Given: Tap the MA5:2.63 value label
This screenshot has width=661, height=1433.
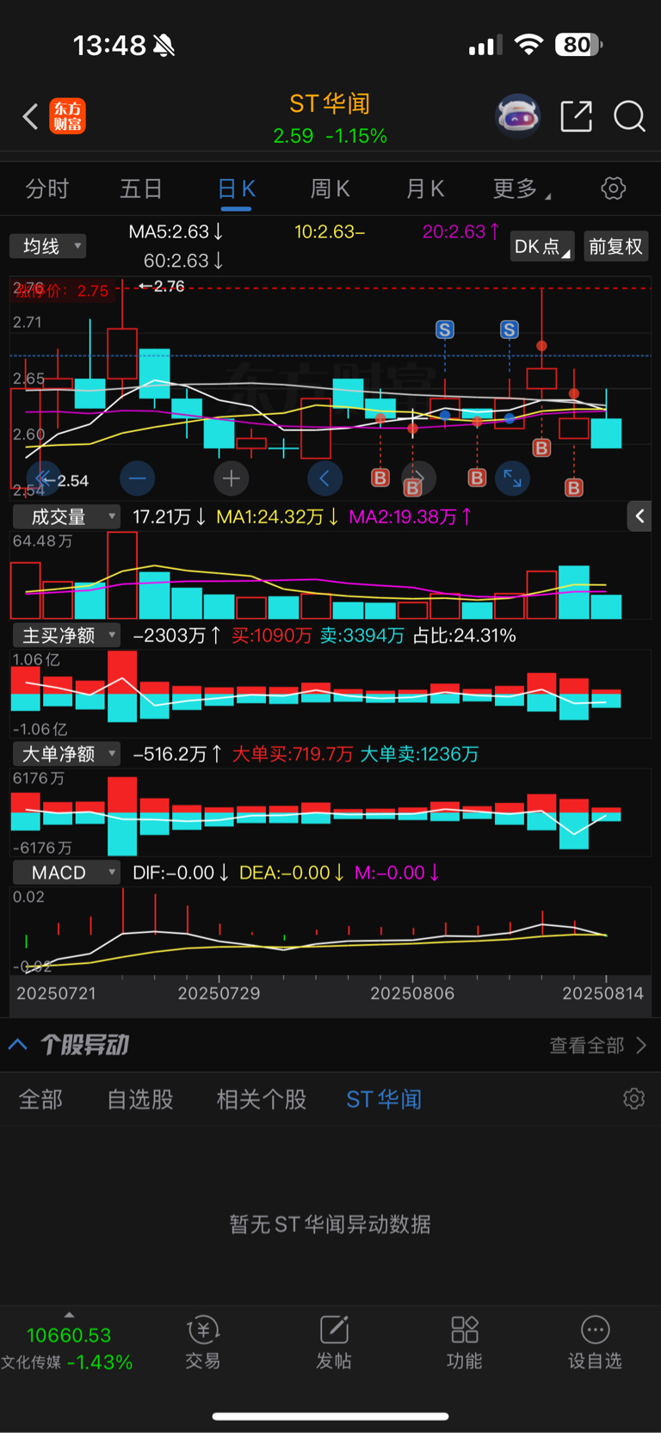Looking at the screenshot, I should click(x=176, y=232).
